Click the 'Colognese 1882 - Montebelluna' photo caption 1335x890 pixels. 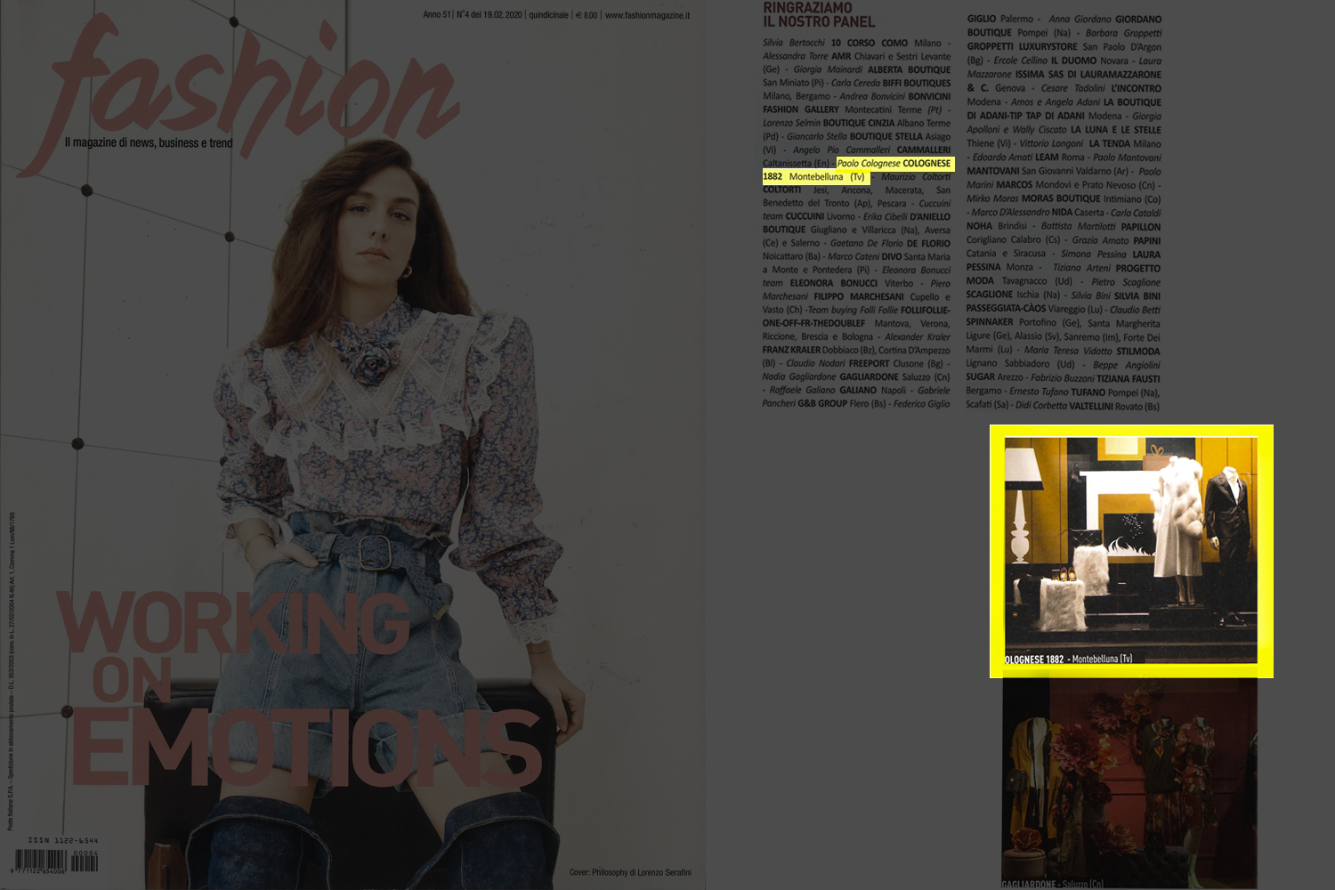(x=1068, y=659)
